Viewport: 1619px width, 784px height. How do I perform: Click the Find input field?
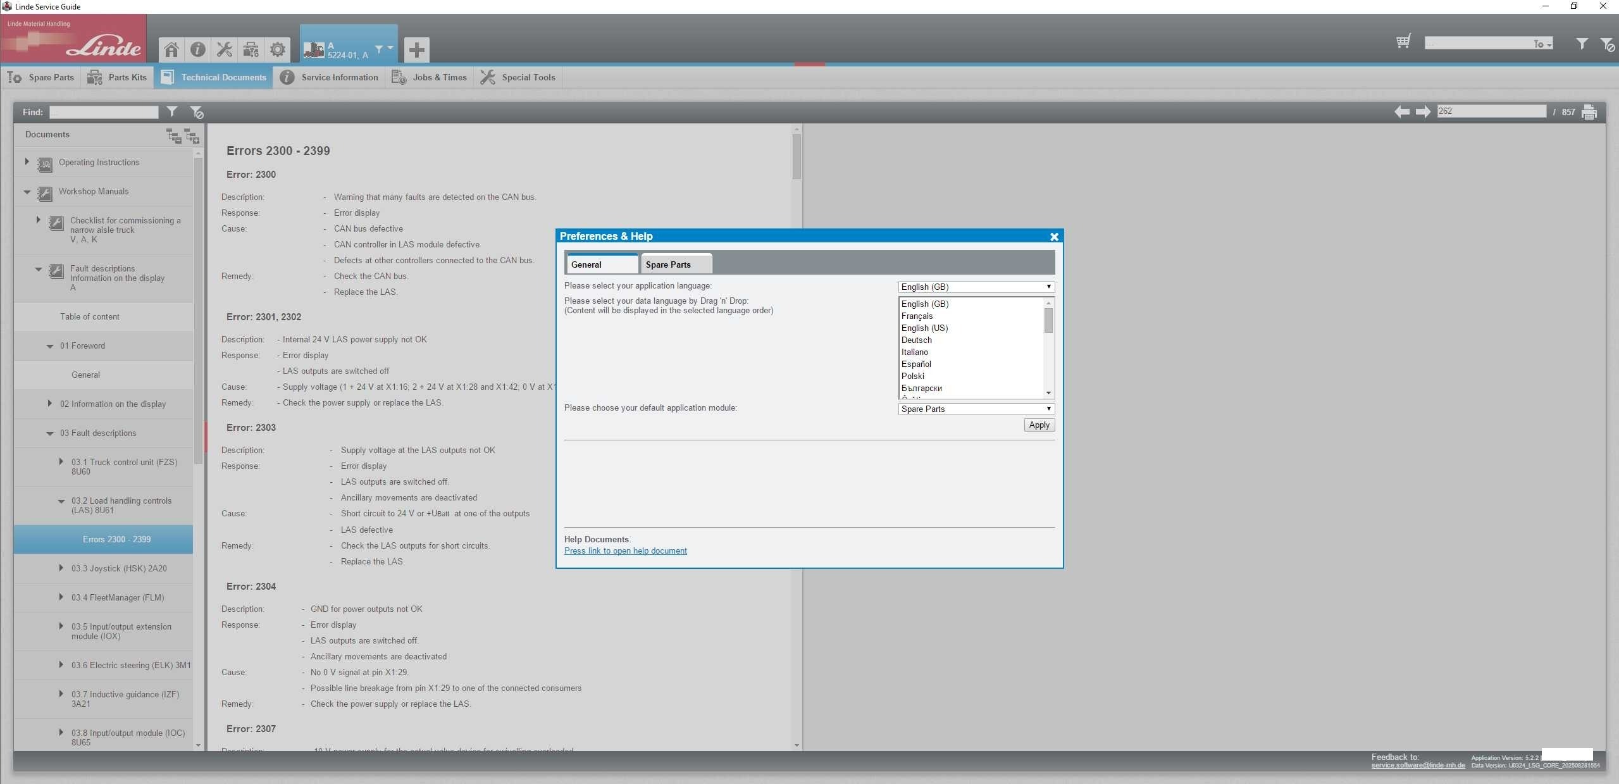[104, 112]
